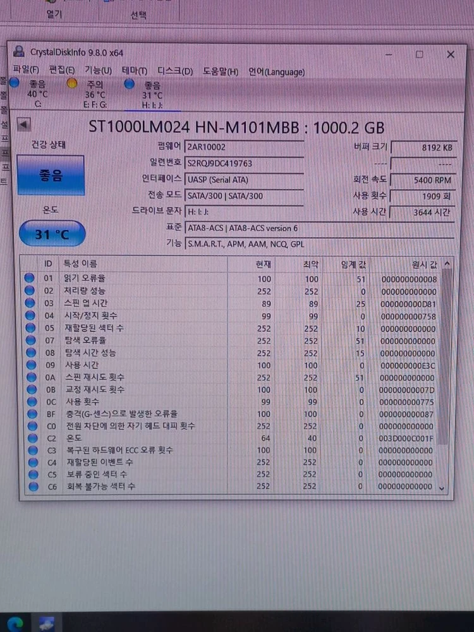Click the blue 좋음 health status button

[x=51, y=175]
